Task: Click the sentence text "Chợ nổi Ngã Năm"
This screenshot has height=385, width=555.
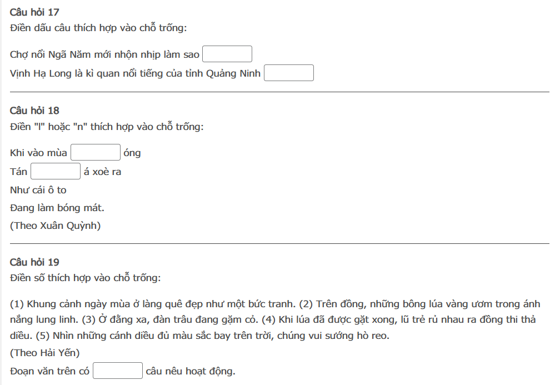Action: pyautogui.click(x=104, y=54)
